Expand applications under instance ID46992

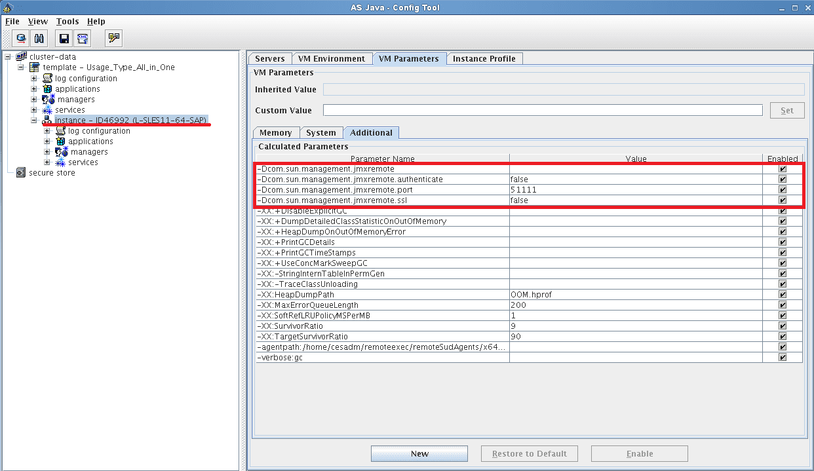(47, 141)
